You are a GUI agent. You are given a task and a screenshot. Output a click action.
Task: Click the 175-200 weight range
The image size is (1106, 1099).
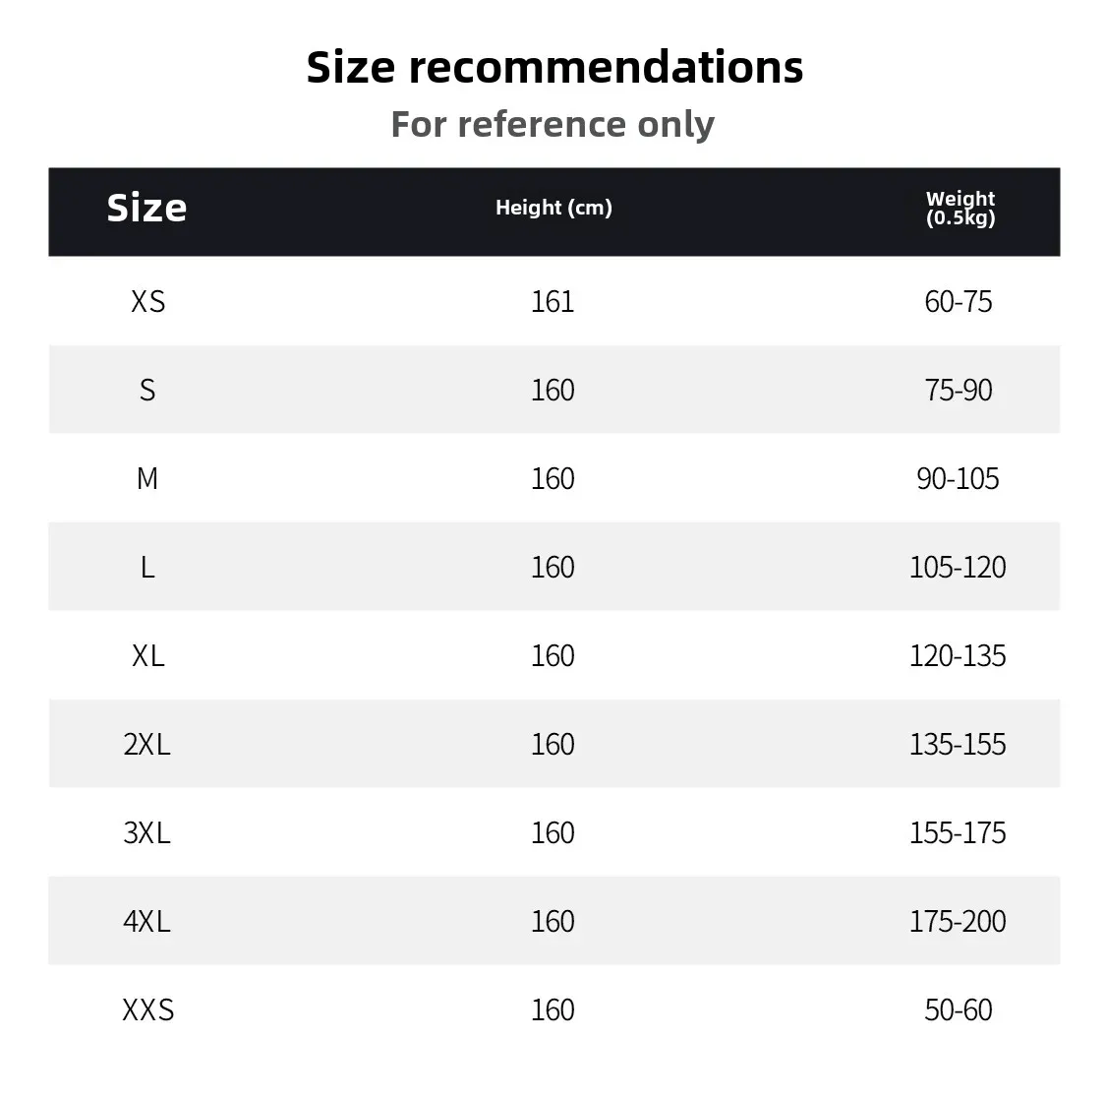tap(959, 921)
